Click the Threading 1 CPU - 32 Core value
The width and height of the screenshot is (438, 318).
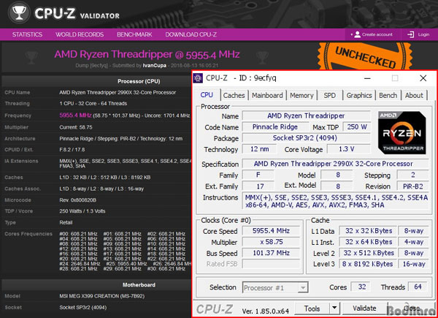point(93,104)
